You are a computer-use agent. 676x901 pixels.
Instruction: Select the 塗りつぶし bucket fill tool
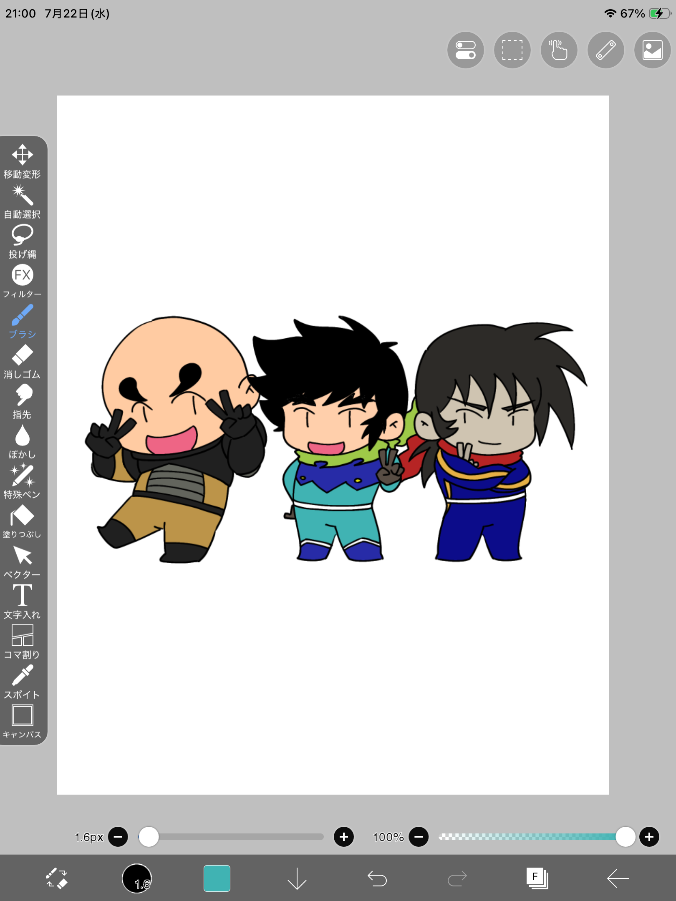pos(22,522)
